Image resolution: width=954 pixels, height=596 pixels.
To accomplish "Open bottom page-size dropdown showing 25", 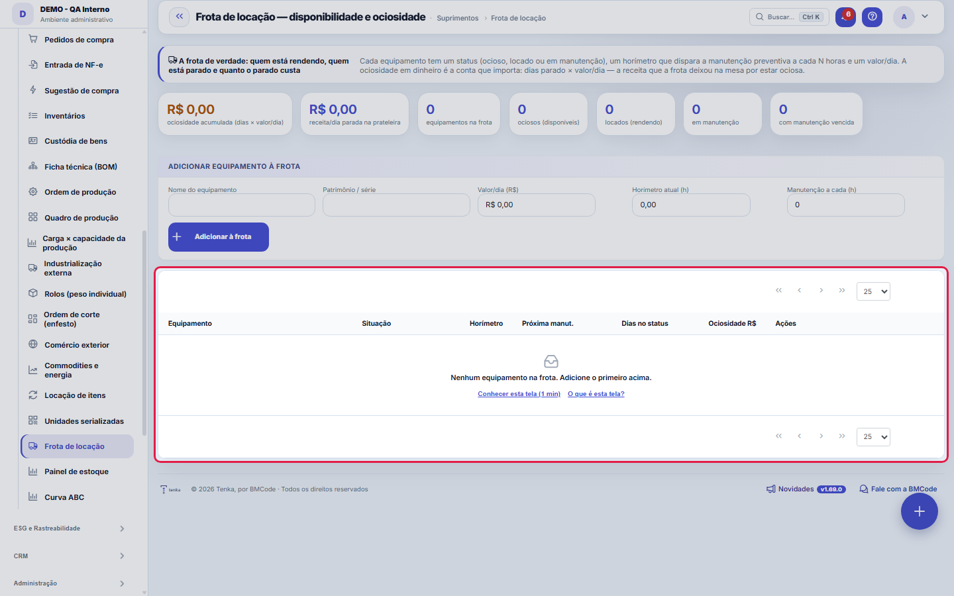I will (x=873, y=437).
